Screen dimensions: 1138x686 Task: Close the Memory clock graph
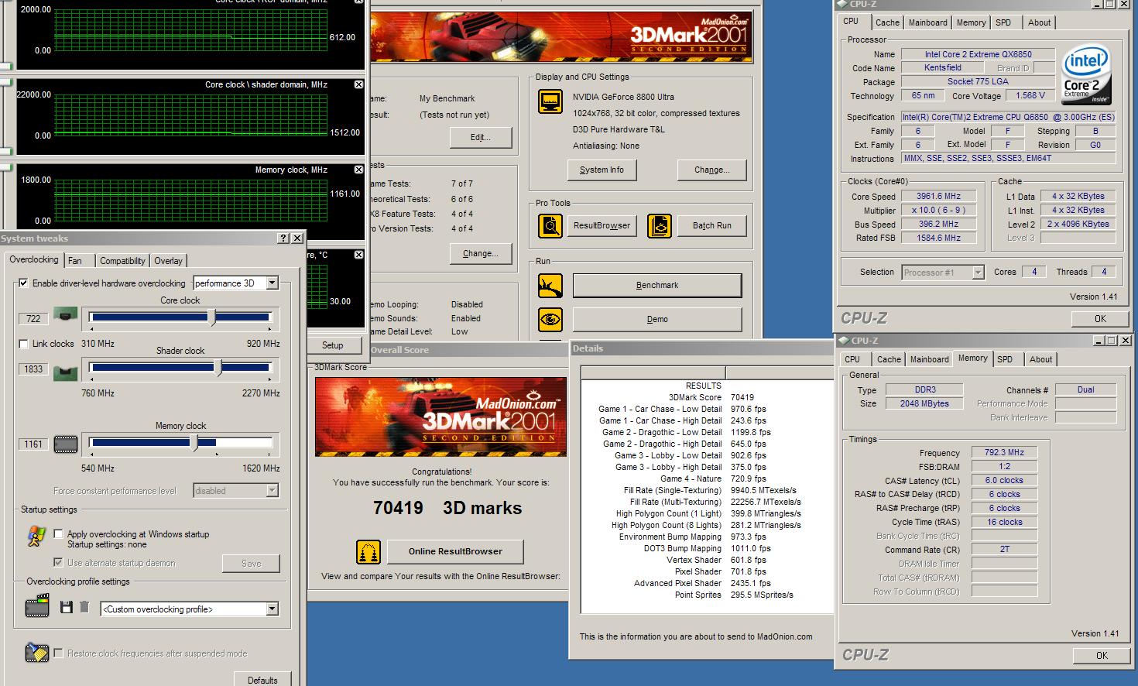tap(358, 170)
